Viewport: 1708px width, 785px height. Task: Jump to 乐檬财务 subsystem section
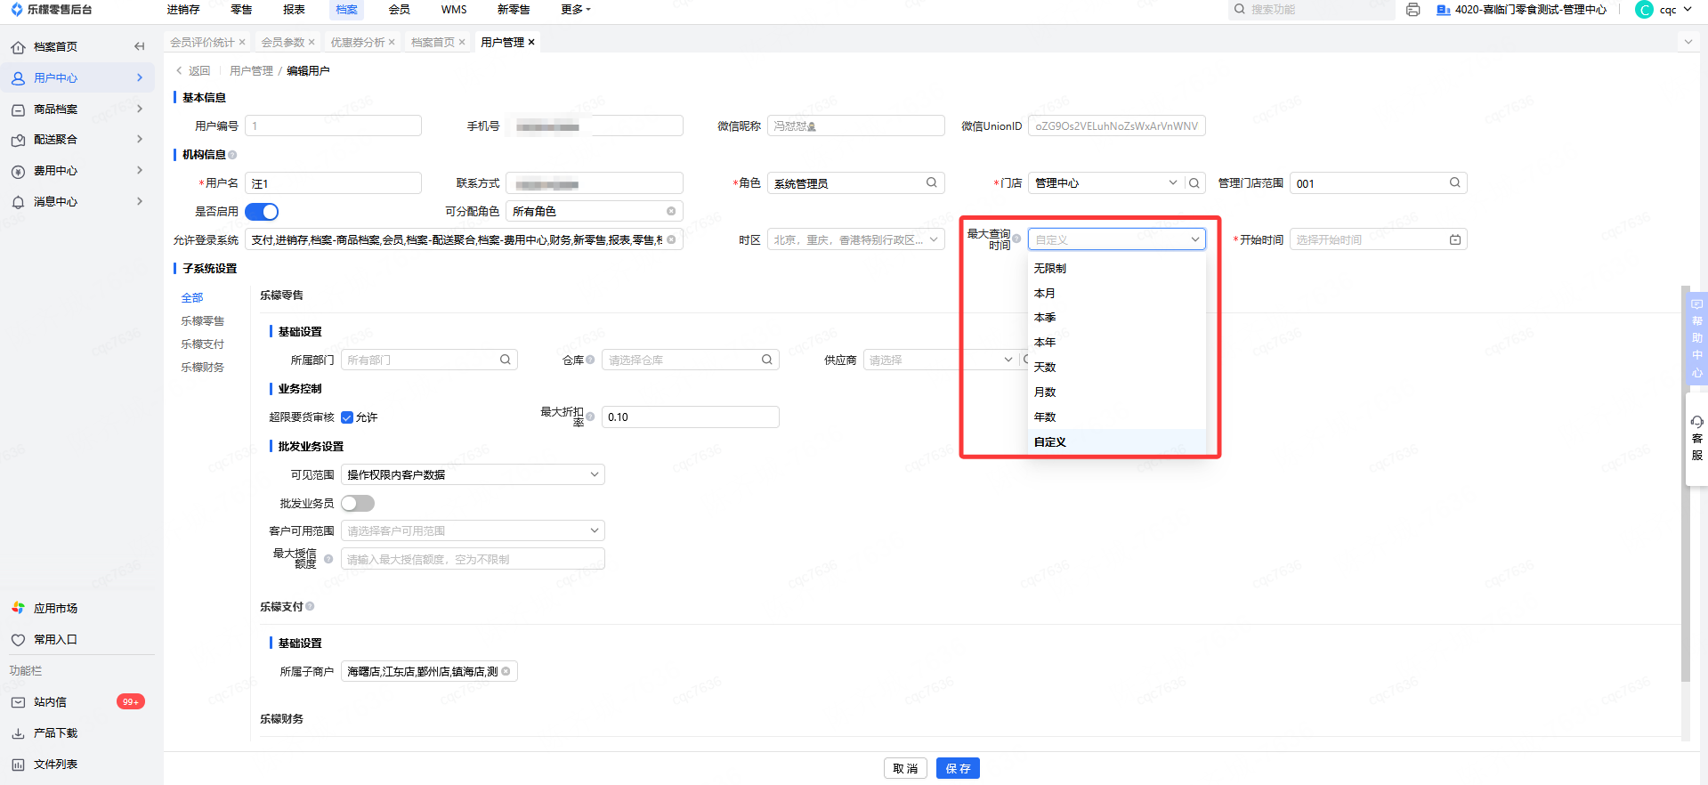click(x=203, y=367)
